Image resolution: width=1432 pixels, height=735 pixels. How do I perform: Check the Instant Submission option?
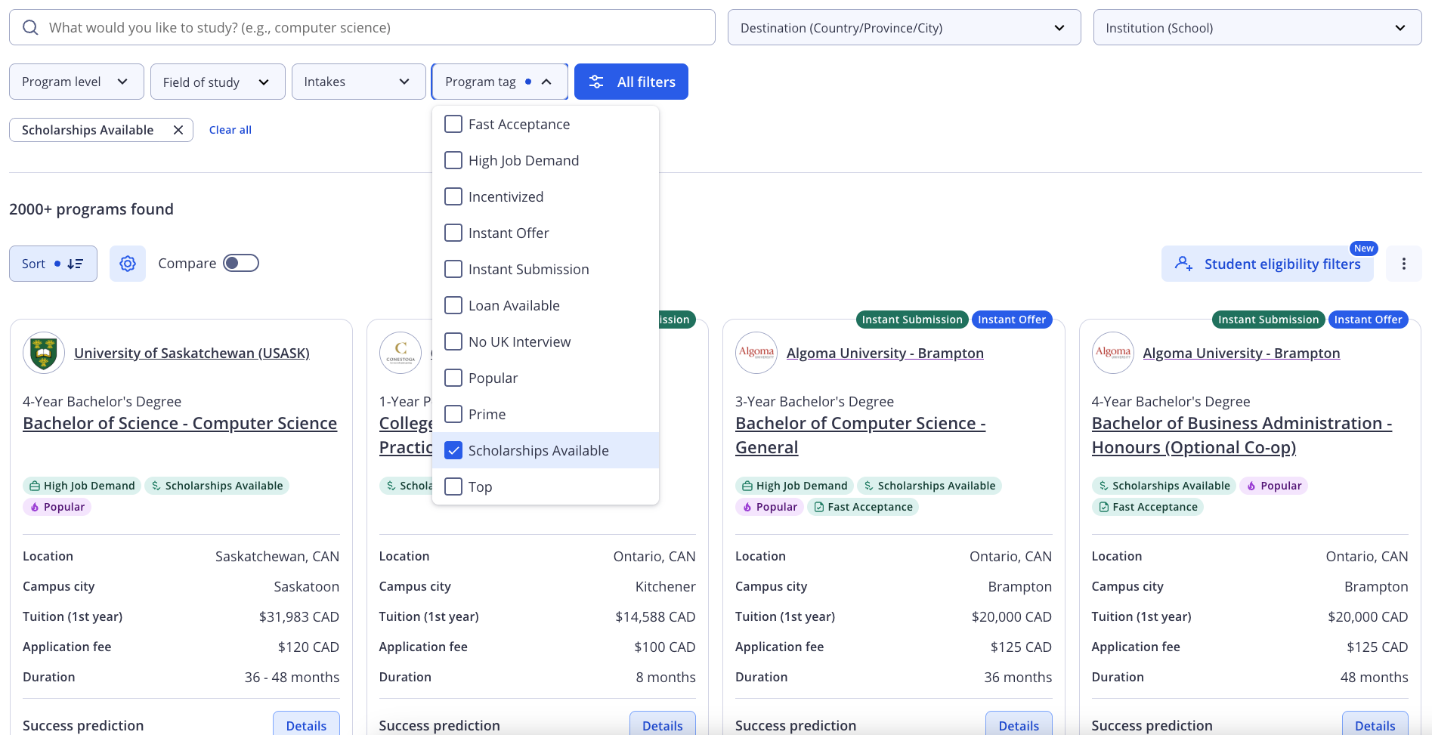pos(453,269)
